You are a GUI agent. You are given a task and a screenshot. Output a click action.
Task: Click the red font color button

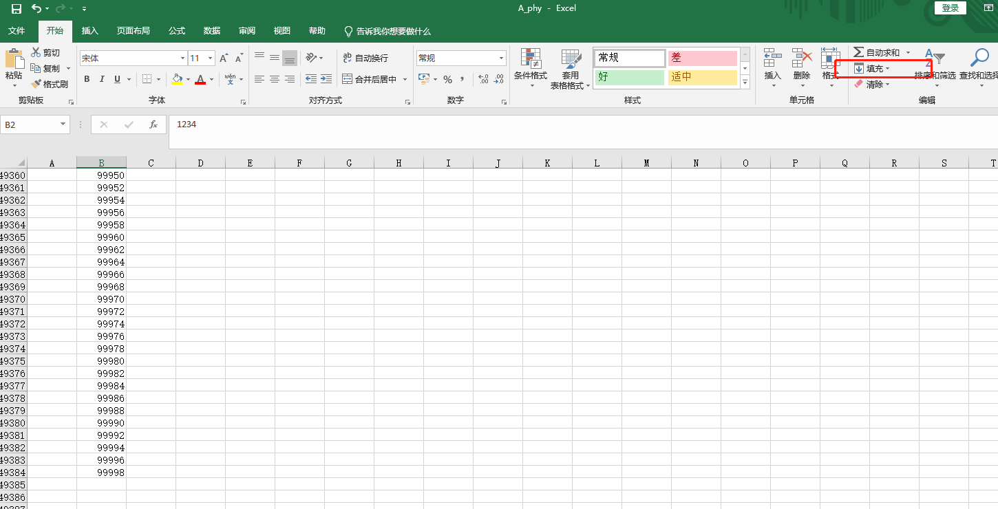click(x=200, y=79)
